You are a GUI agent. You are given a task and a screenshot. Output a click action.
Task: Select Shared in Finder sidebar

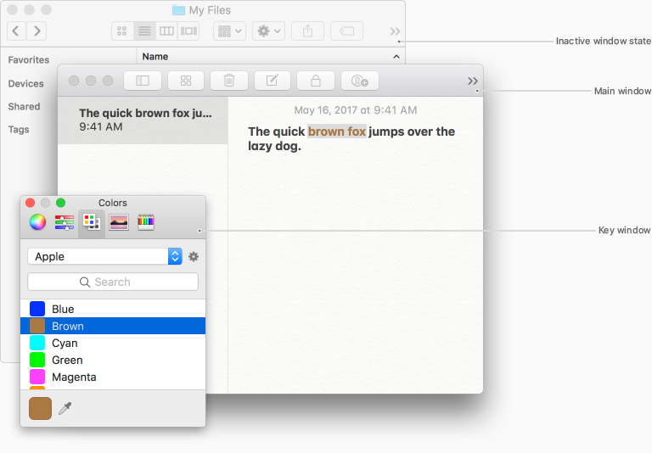tap(24, 106)
